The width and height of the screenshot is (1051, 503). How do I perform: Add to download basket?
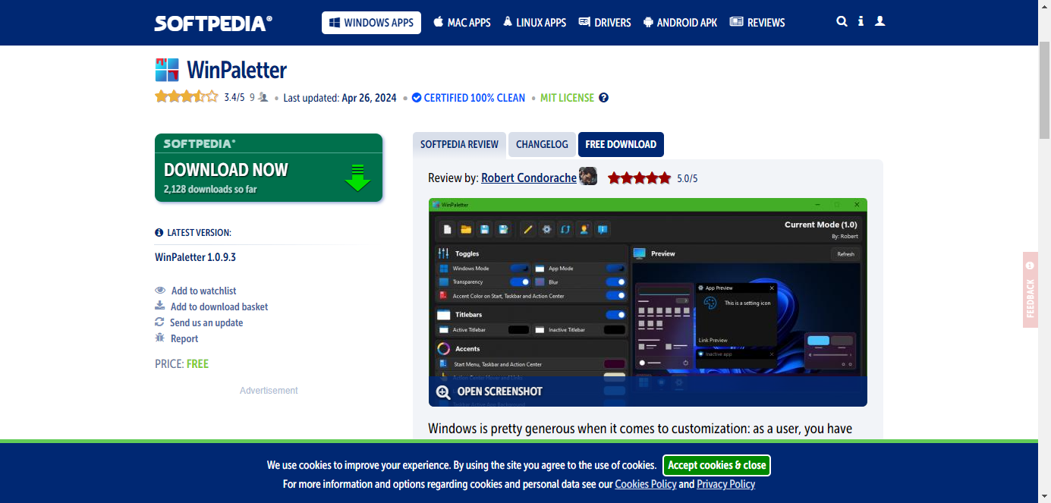click(219, 307)
